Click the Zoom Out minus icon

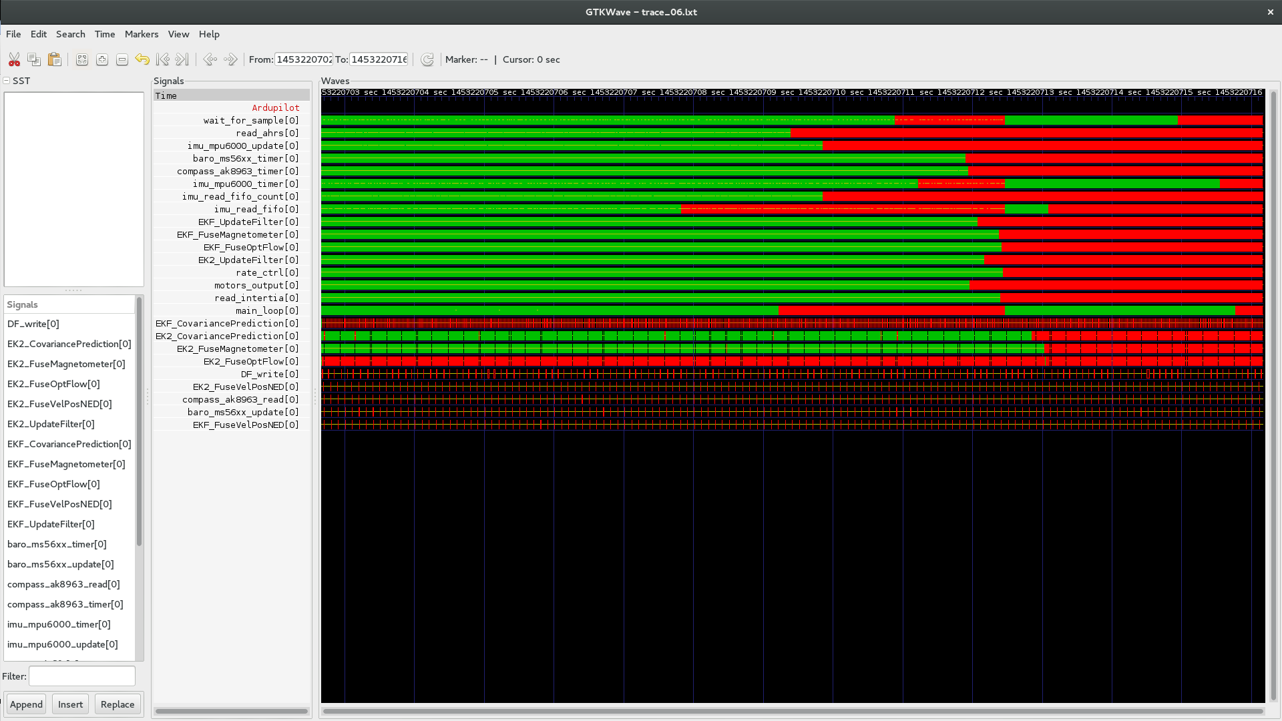(x=122, y=59)
